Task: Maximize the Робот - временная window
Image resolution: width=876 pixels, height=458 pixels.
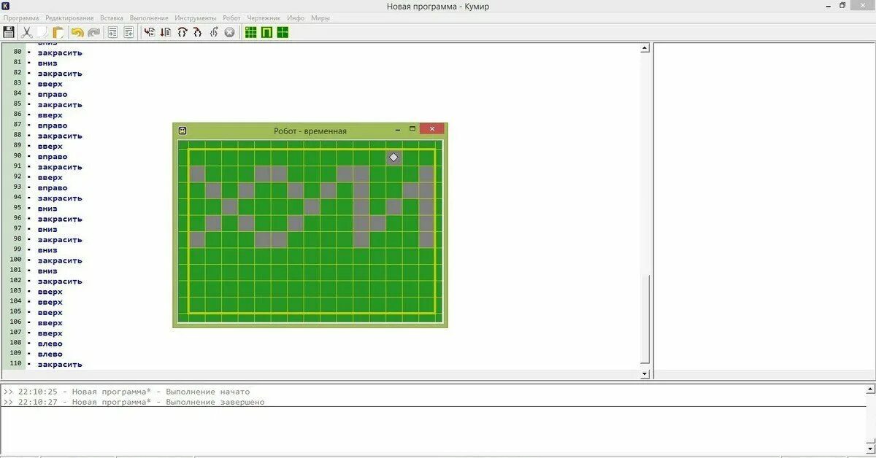Action: tap(412, 129)
